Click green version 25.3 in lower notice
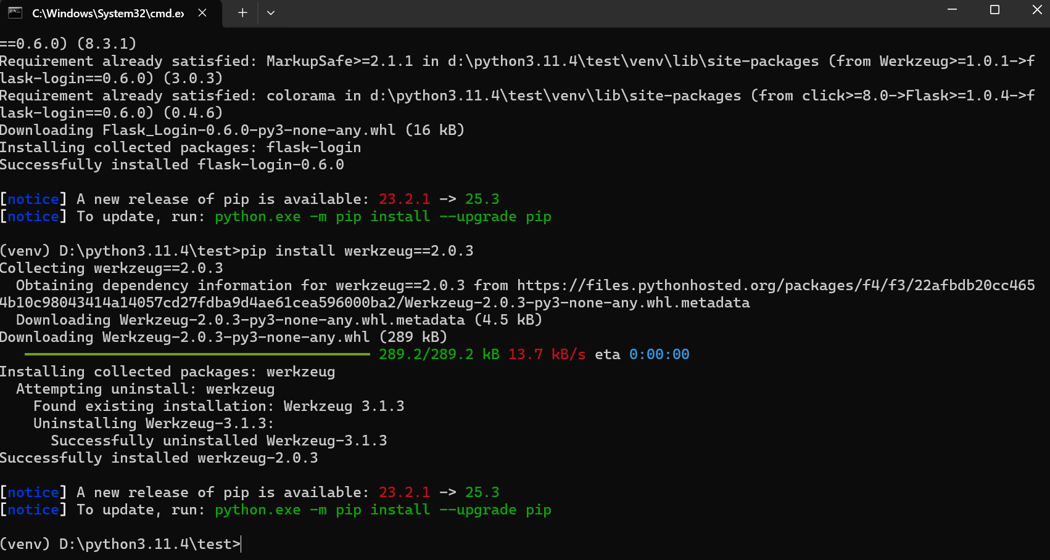This screenshot has width=1050, height=560. pyautogui.click(x=482, y=493)
